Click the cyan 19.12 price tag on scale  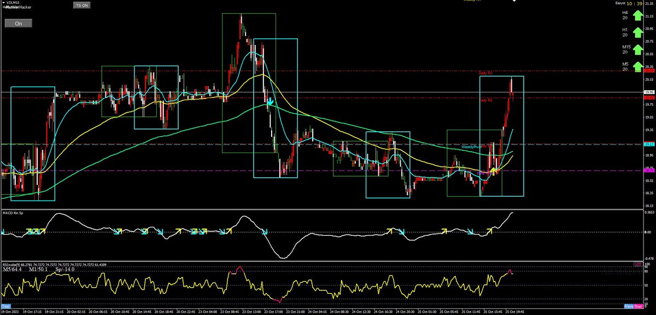click(x=649, y=144)
